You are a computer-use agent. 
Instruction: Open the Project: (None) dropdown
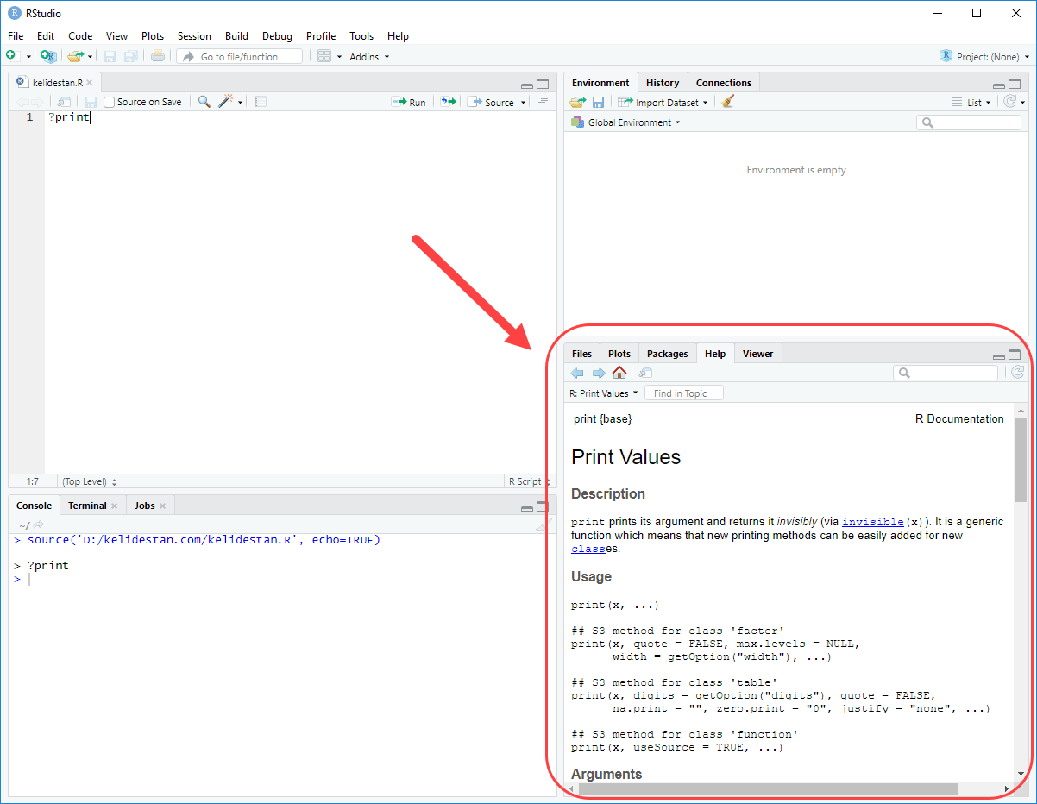[984, 56]
